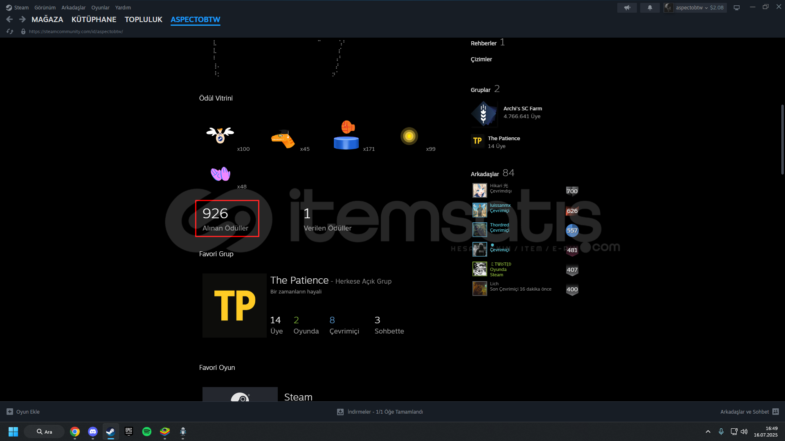The height and width of the screenshot is (441, 785).
Task: Click the fist-on-pedestal award x171
Action: (x=346, y=135)
